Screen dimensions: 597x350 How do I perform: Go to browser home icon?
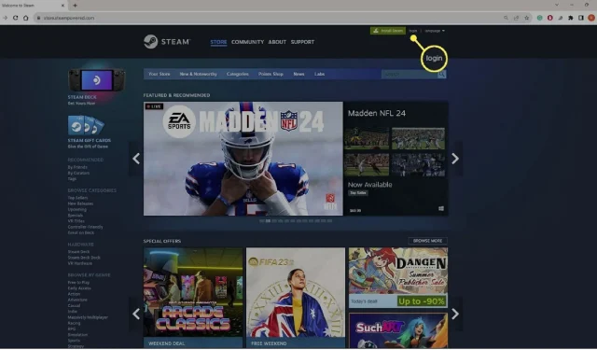click(25, 18)
